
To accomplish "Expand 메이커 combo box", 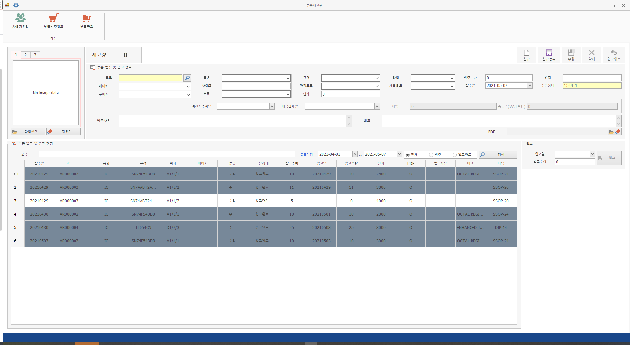I will click(x=188, y=86).
